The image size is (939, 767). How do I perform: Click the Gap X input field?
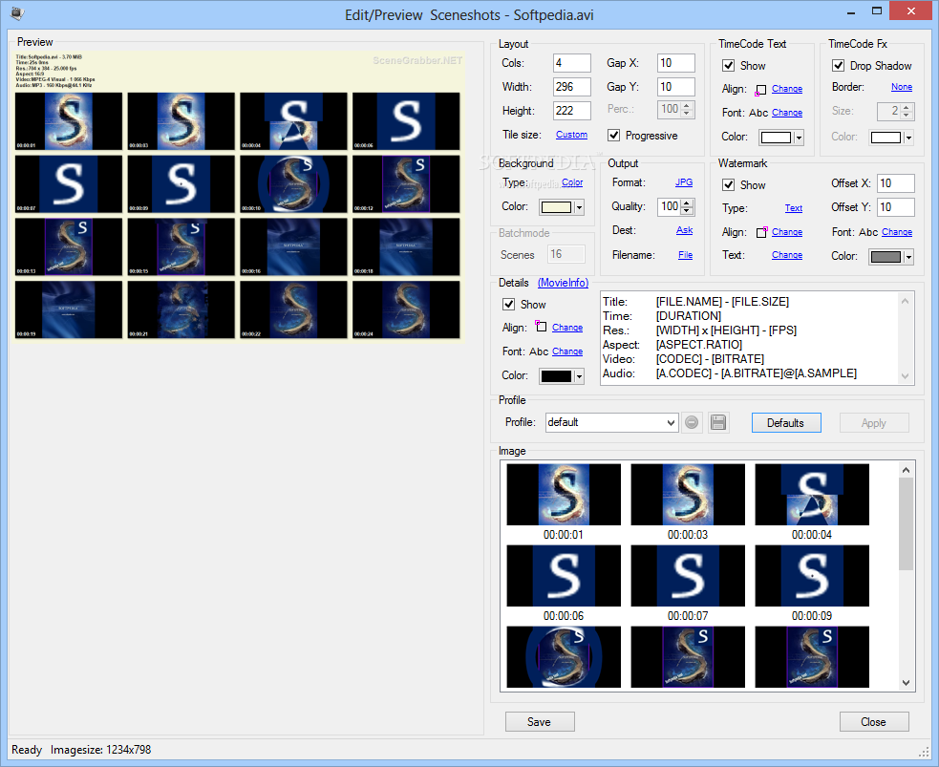tap(676, 63)
